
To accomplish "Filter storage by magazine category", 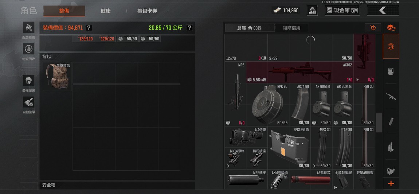I will coord(391,121).
